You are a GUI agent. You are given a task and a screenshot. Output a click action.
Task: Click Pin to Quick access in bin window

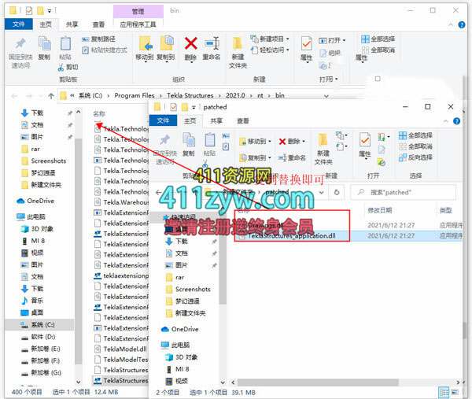pyautogui.click(x=20, y=49)
